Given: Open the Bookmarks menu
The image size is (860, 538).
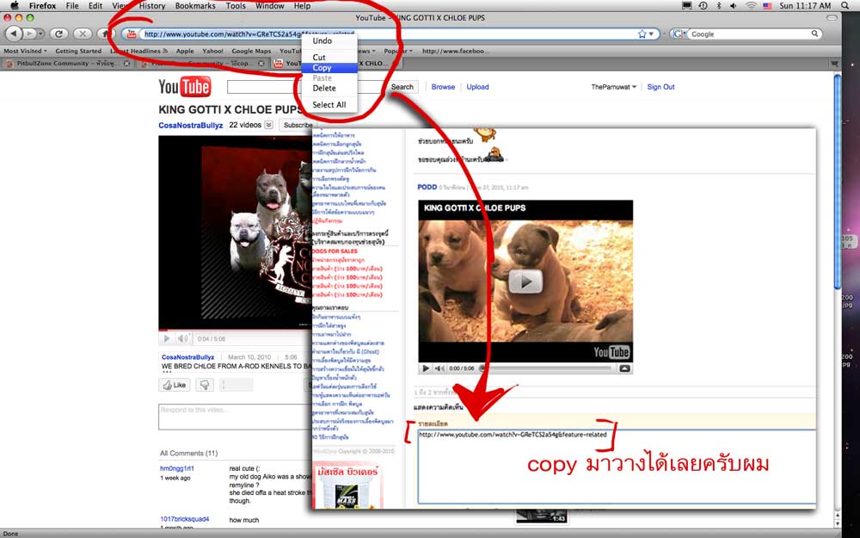Looking at the screenshot, I should tap(195, 5).
